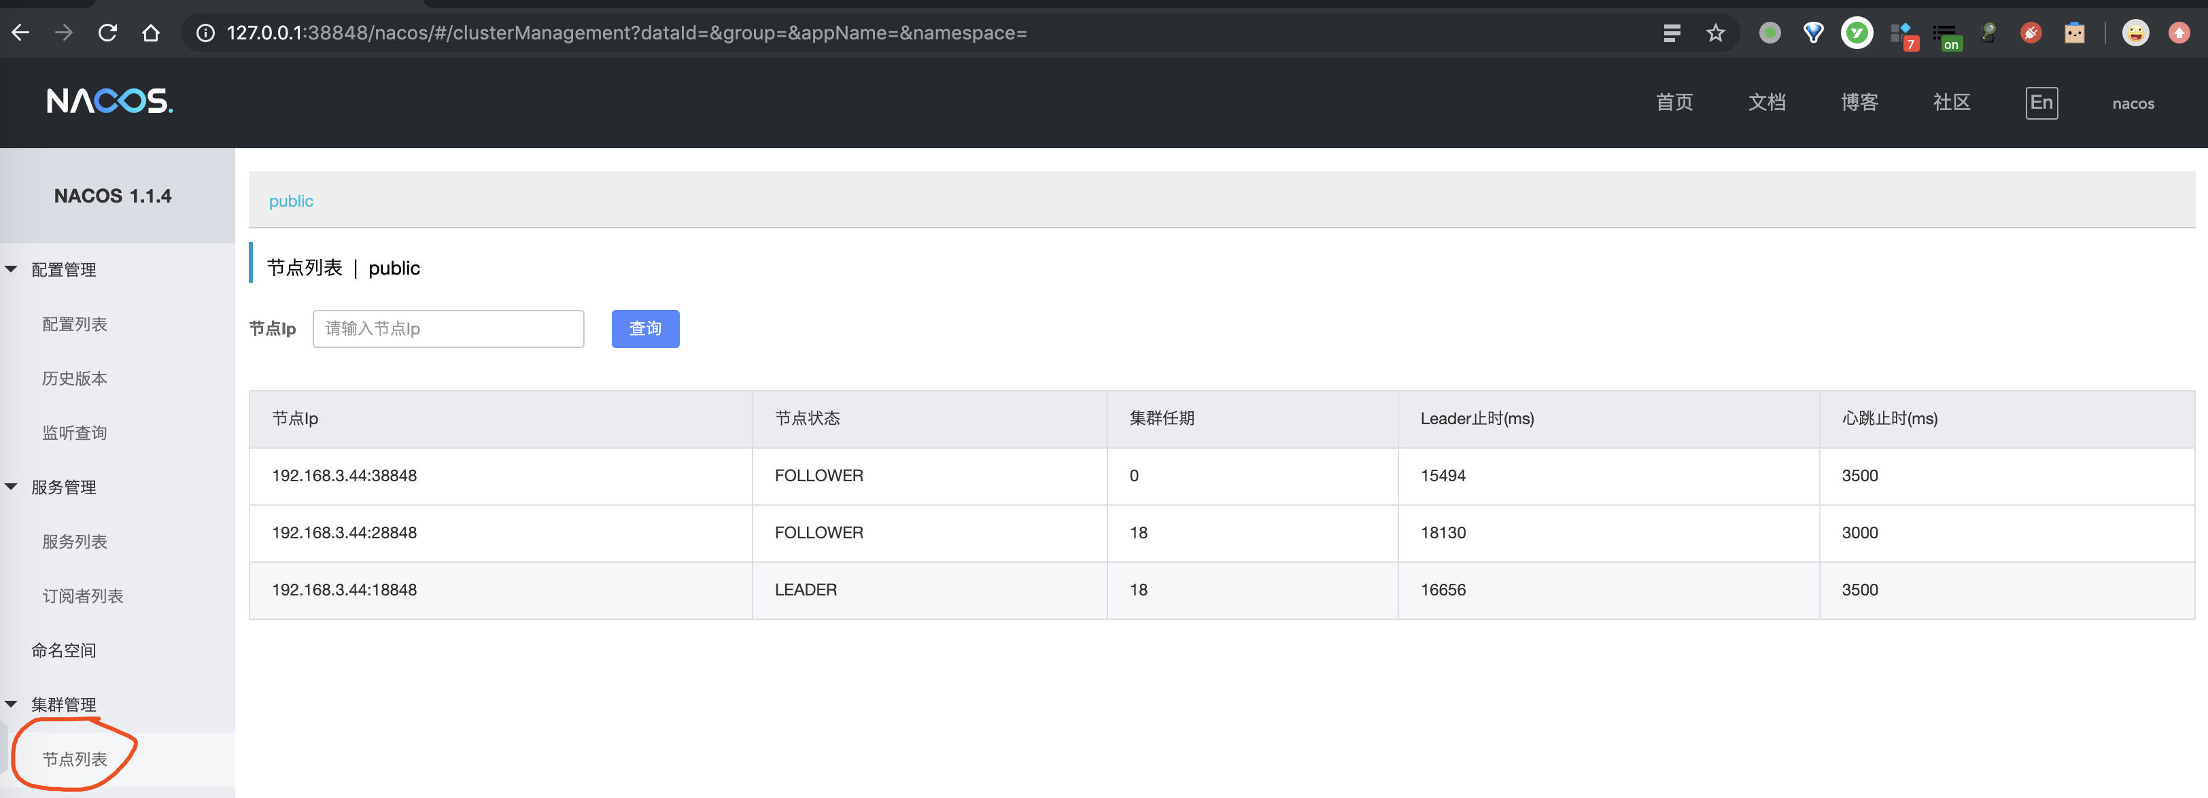Viewport: 2208px width, 798px height.
Task: Open the reader mode icon in address bar
Action: [1672, 33]
